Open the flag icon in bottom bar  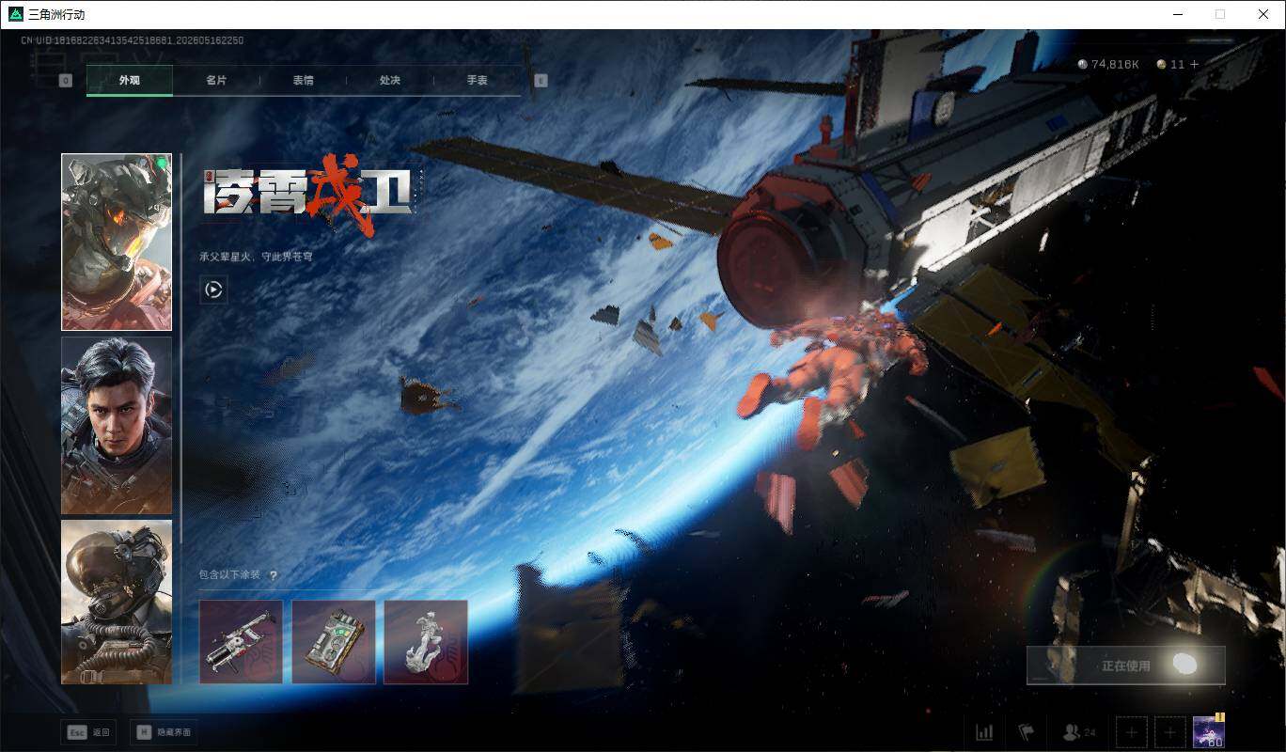point(1026,732)
